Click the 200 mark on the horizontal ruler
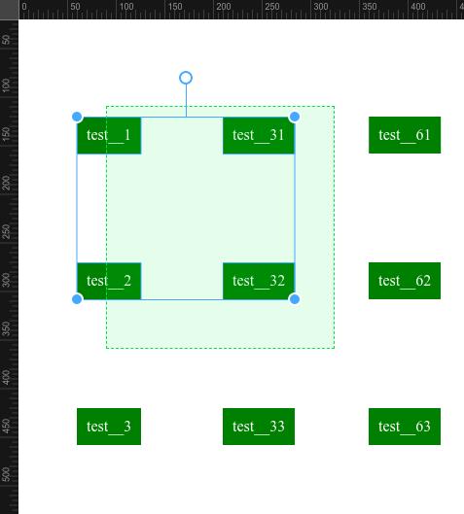 point(224,7)
